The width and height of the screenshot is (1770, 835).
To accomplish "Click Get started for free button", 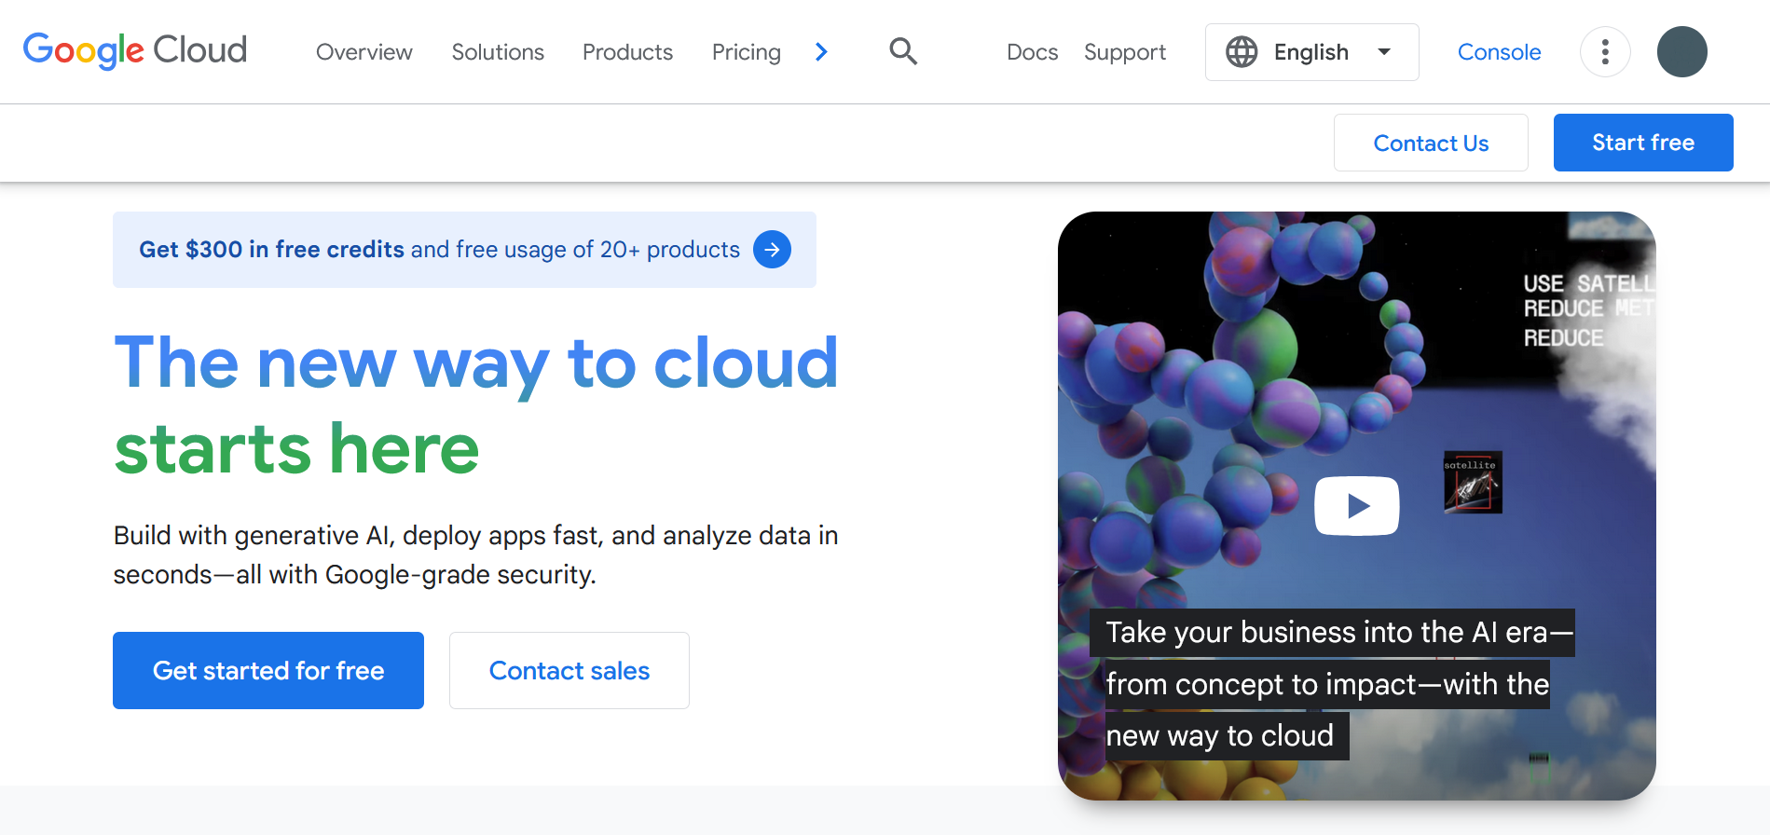I will click(x=268, y=671).
